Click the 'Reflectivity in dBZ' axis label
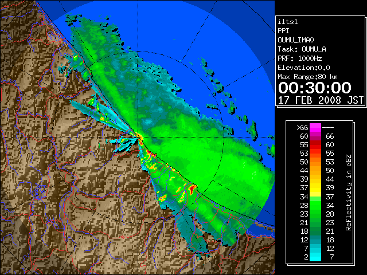Screen dimensions: 367x275 (349, 192)
